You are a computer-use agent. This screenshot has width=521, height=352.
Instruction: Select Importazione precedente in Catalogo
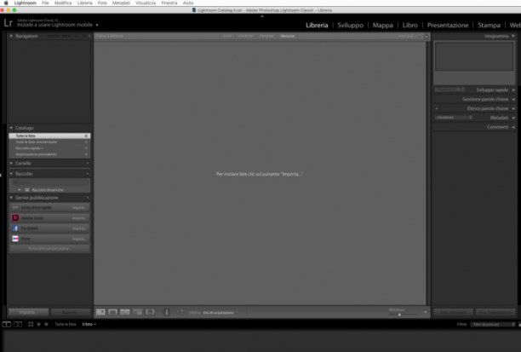click(49, 154)
